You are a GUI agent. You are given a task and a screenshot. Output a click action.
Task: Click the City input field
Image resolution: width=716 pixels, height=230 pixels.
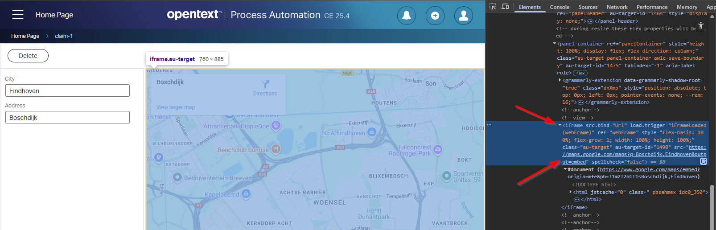click(67, 90)
